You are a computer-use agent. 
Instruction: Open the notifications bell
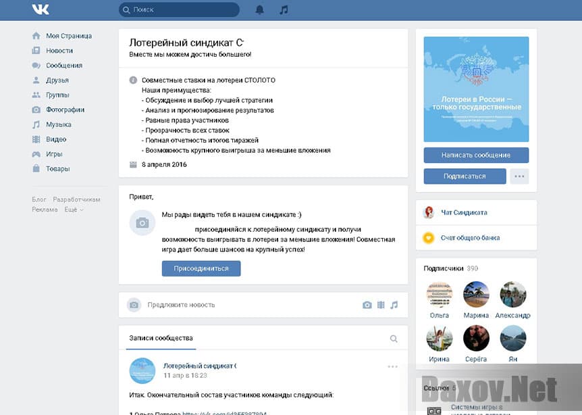(x=260, y=9)
